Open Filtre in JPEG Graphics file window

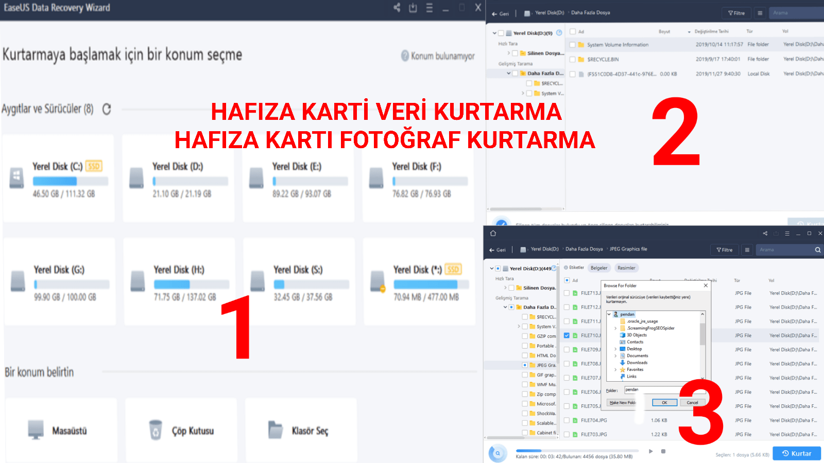(x=725, y=250)
